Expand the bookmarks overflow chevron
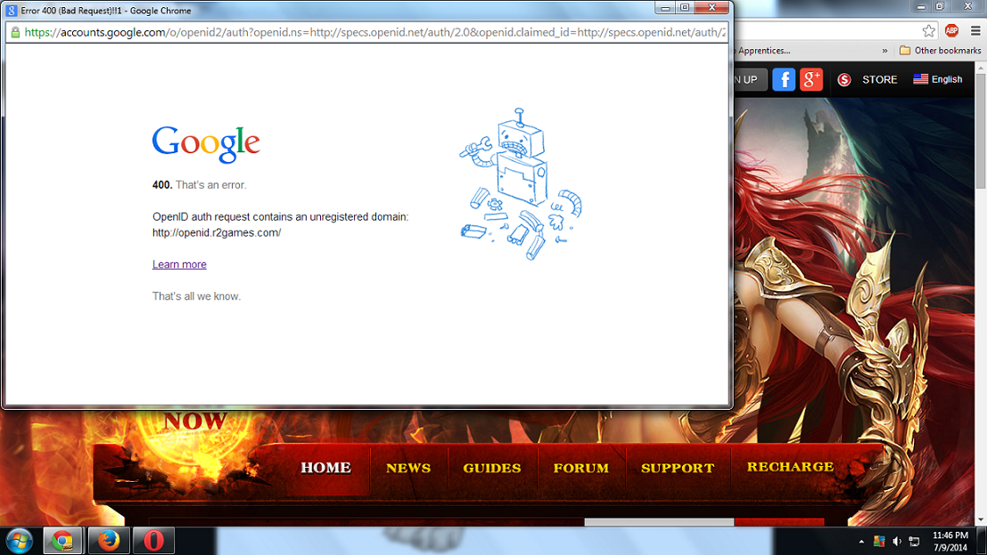The image size is (987, 555). (884, 51)
